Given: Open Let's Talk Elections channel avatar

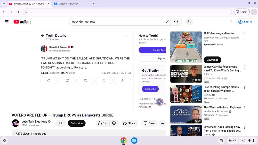Looking at the screenshot, I should tap(15, 123).
